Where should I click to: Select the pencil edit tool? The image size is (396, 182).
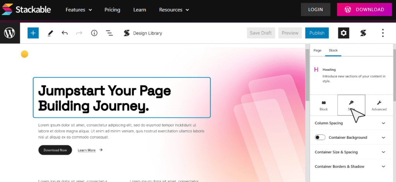(50, 33)
